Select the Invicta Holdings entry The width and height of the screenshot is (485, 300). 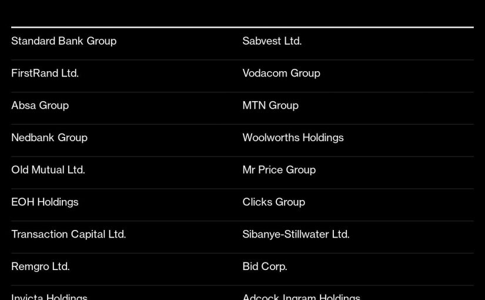point(49,296)
